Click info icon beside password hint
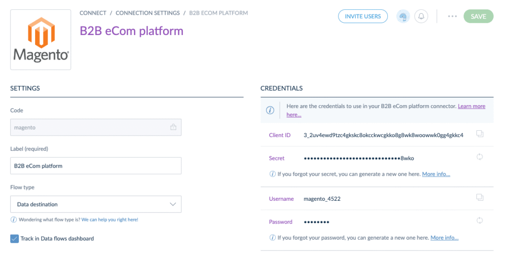The height and width of the screenshot is (255, 506). coord(273,238)
